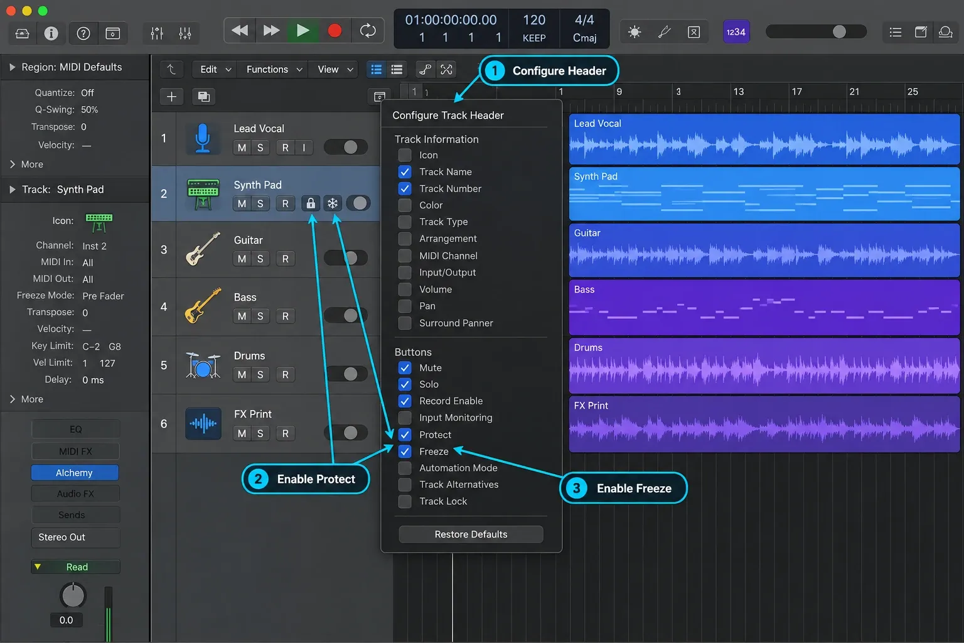Screen dimensions: 964x643
Task: Adjust the master volume slider
Action: click(x=816, y=31)
